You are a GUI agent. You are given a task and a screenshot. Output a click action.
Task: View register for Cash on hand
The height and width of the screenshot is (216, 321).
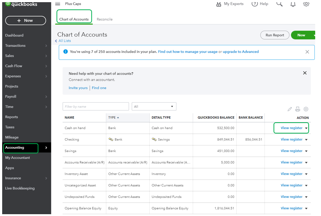pos(291,128)
